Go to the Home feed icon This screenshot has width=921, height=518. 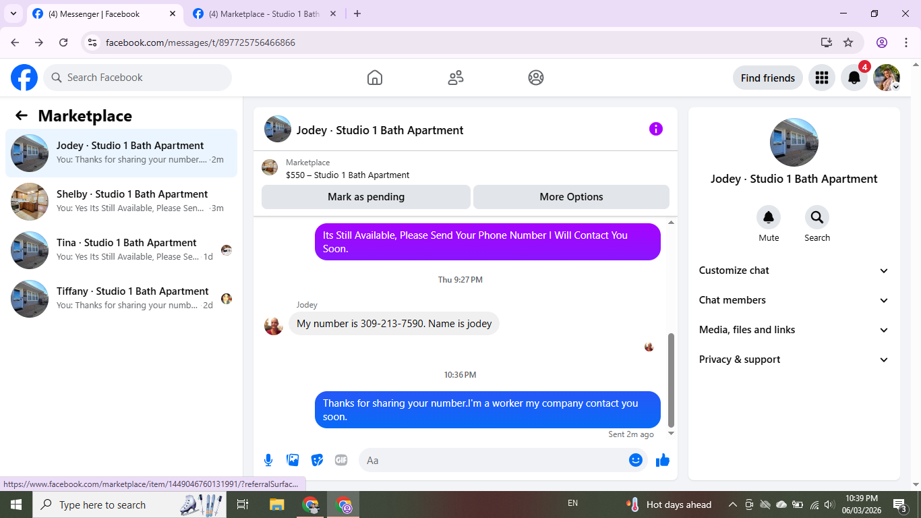pos(375,78)
